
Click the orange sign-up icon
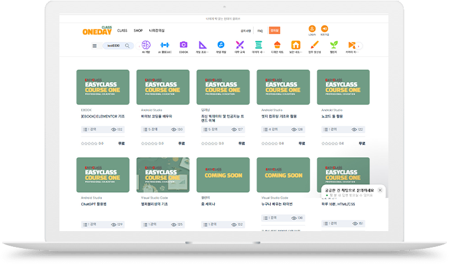tap(324, 29)
